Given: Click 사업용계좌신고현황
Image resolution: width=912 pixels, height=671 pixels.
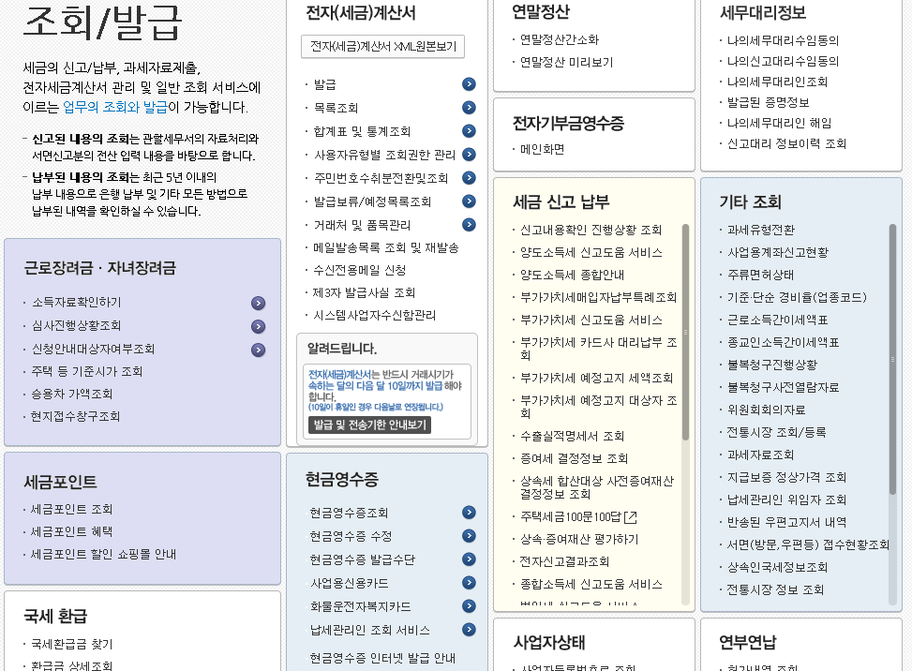Looking at the screenshot, I should 778,252.
